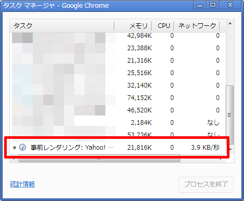Close the タスク マネージャ window
Viewport: 244px width, 201px height.
[x=230, y=5]
